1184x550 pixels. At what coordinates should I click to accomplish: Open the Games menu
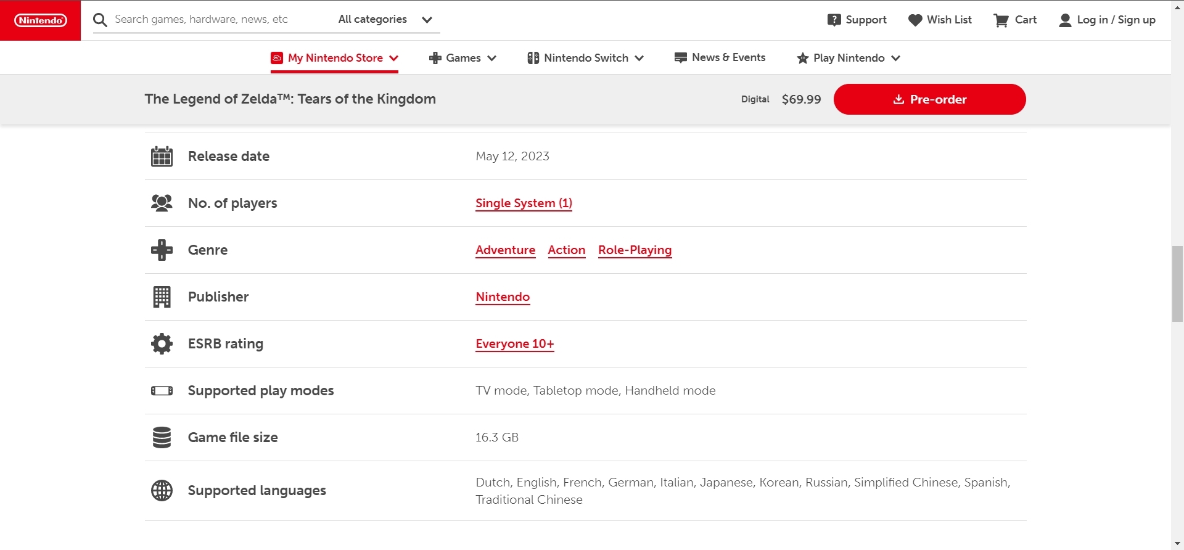462,58
